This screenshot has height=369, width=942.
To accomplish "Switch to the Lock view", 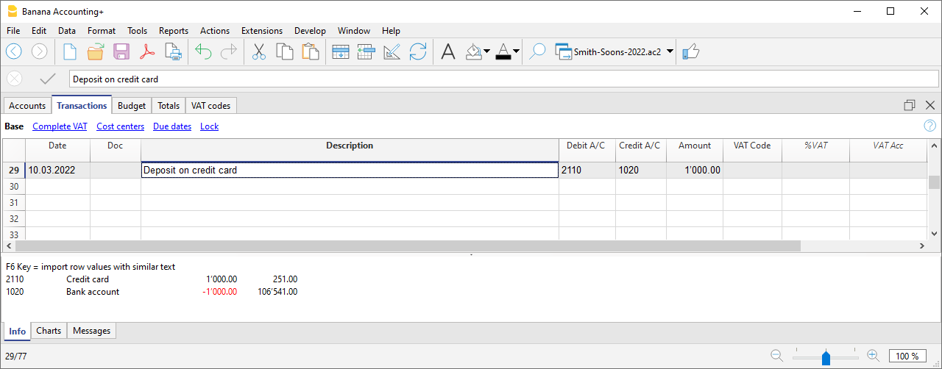I will pyautogui.click(x=209, y=126).
